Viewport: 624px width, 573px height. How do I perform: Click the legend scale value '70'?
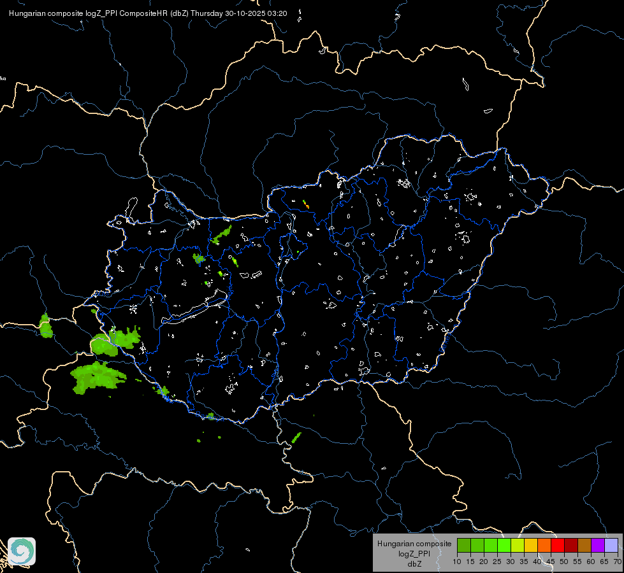618,562
